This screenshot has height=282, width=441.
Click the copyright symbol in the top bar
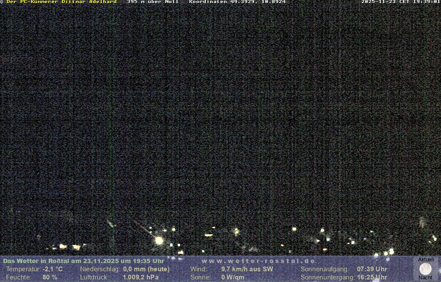tap(2, 2)
